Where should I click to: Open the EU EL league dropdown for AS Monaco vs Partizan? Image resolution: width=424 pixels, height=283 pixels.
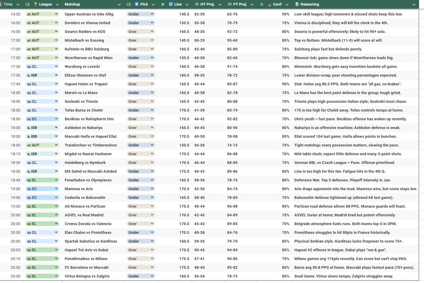click(x=56, y=206)
